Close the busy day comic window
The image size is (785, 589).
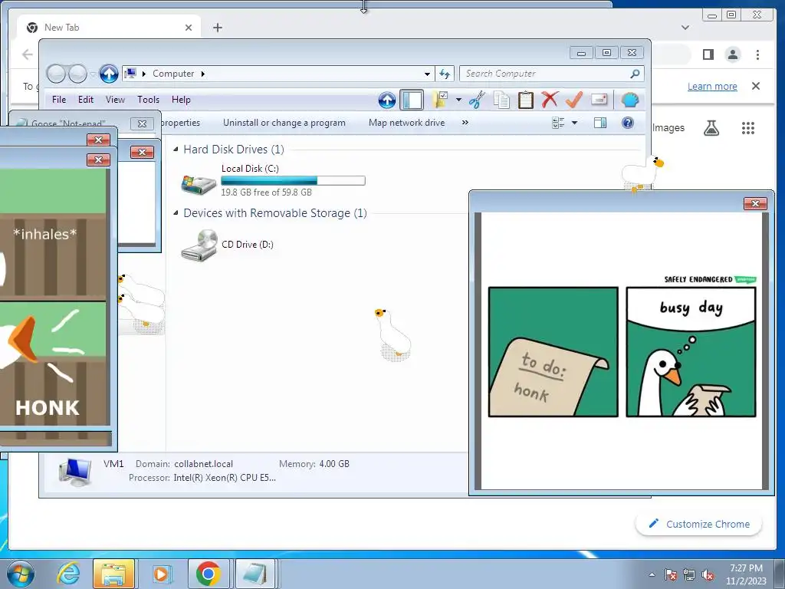pyautogui.click(x=755, y=203)
